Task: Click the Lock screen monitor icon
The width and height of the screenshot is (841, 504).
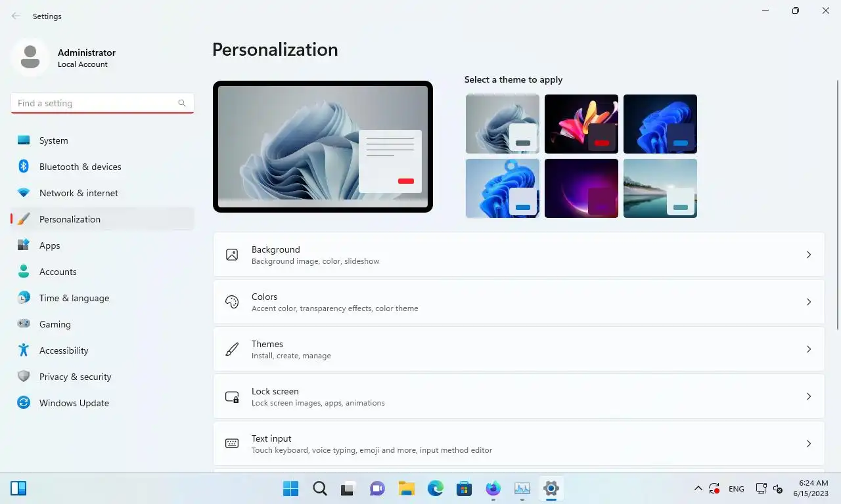Action: coord(232,396)
